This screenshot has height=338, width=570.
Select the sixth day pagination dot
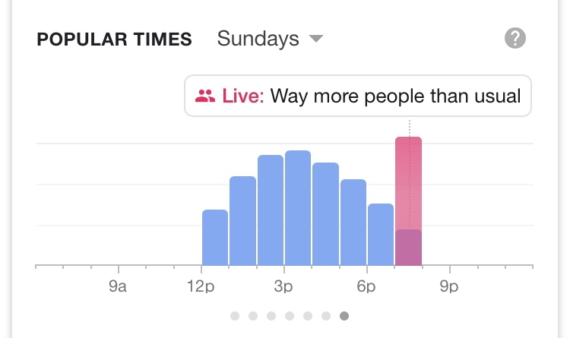326,316
